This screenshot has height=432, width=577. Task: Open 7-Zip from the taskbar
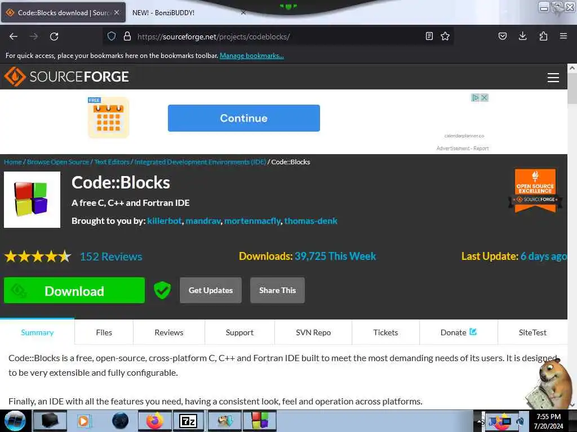[x=189, y=421]
